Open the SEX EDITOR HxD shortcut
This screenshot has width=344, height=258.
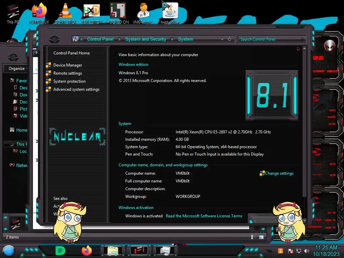[92, 13]
